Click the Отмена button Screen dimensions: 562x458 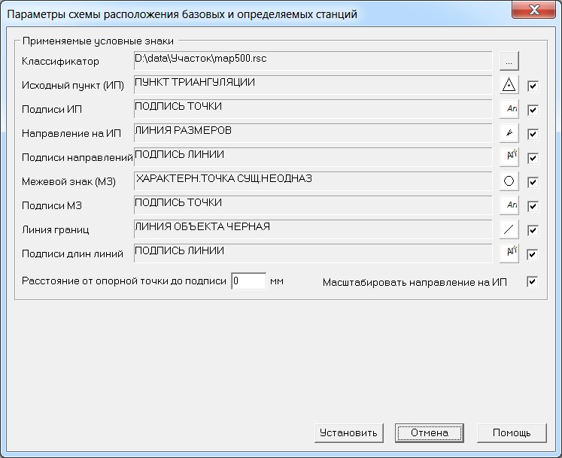pyautogui.click(x=429, y=432)
